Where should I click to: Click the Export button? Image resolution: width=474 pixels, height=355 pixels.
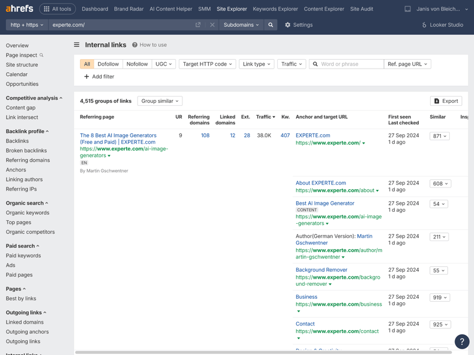pyautogui.click(x=446, y=101)
